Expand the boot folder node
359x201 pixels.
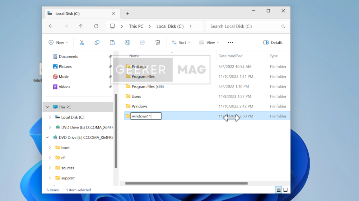(50, 148)
